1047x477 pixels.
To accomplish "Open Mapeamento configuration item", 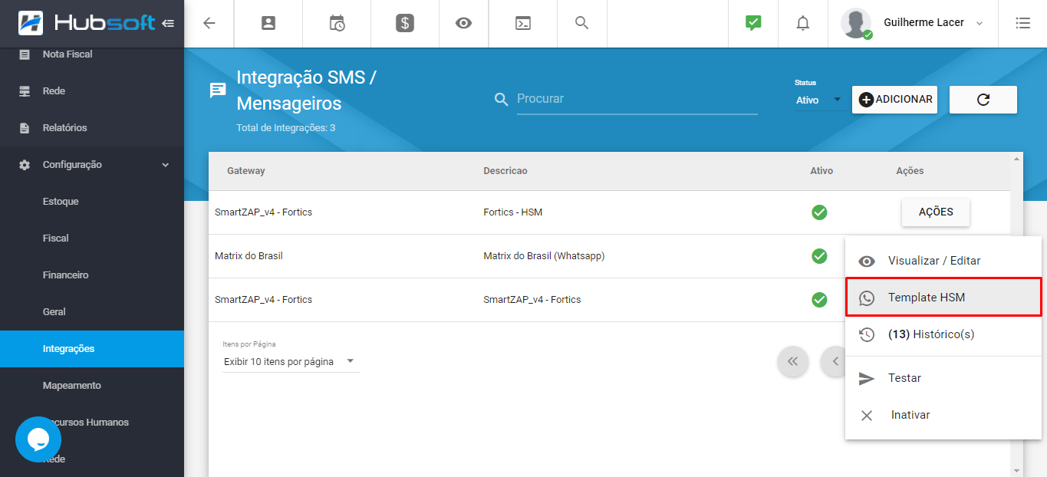I will coord(92,386).
